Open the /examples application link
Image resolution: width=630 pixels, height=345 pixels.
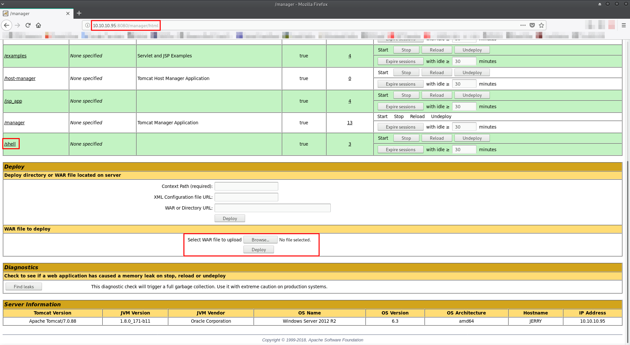point(15,56)
